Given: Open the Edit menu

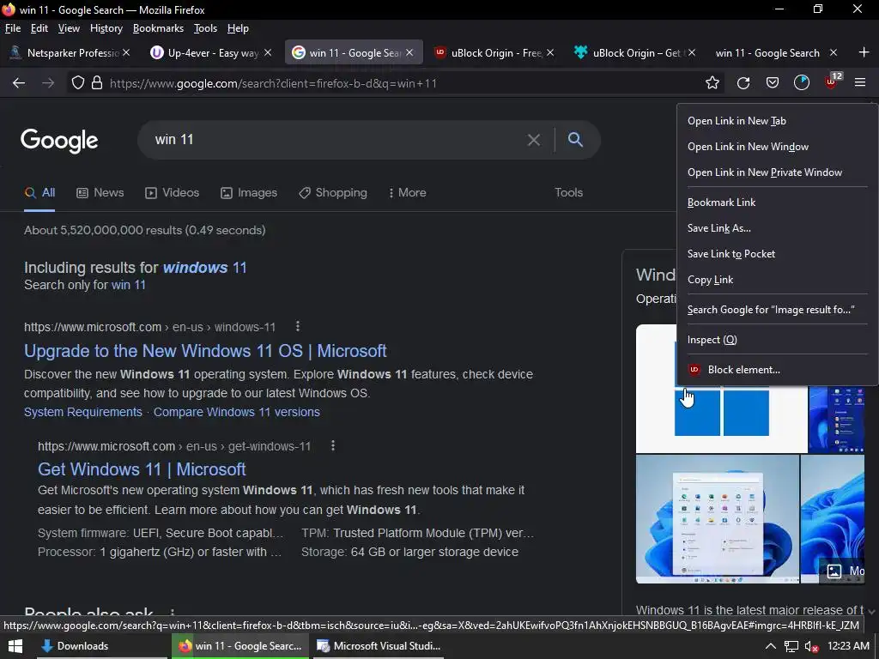Looking at the screenshot, I should tap(39, 28).
